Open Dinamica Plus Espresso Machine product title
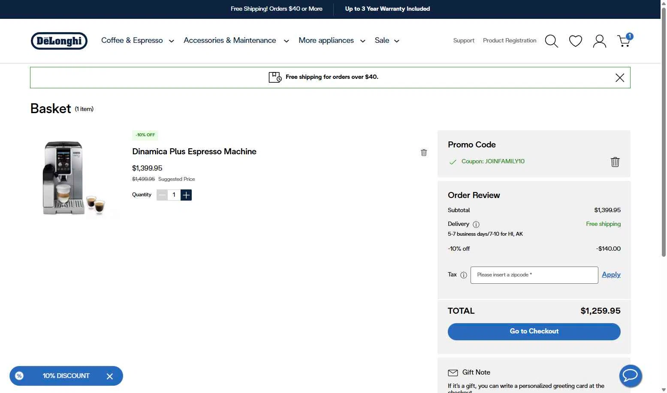Image resolution: width=667 pixels, height=393 pixels. (194, 152)
